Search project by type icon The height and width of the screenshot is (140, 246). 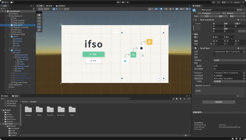coord(177,99)
